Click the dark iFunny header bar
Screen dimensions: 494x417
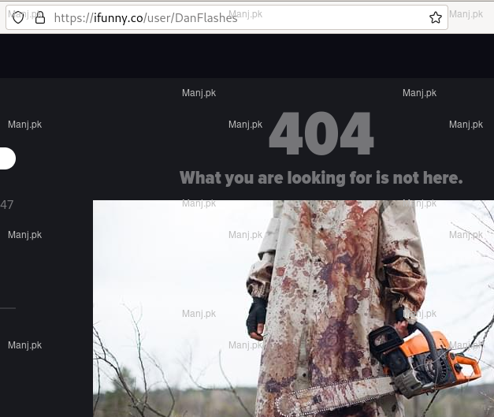pyautogui.click(x=247, y=55)
